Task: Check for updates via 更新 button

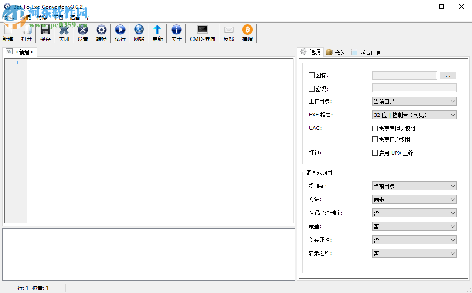Action: click(x=157, y=33)
